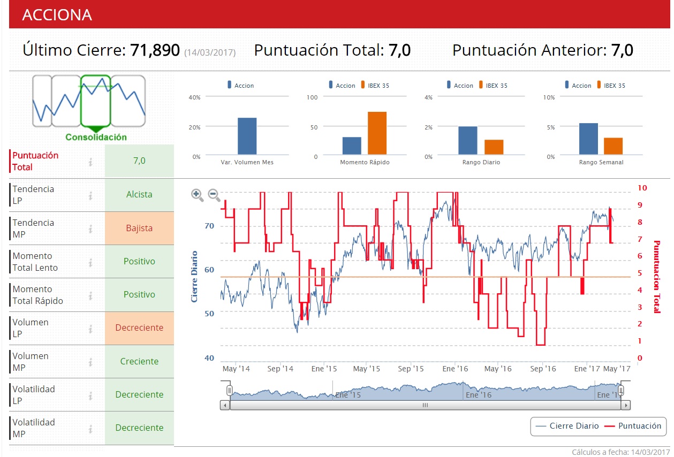
Task: Click Creciente value for Volumen MP
Action: pyautogui.click(x=139, y=361)
